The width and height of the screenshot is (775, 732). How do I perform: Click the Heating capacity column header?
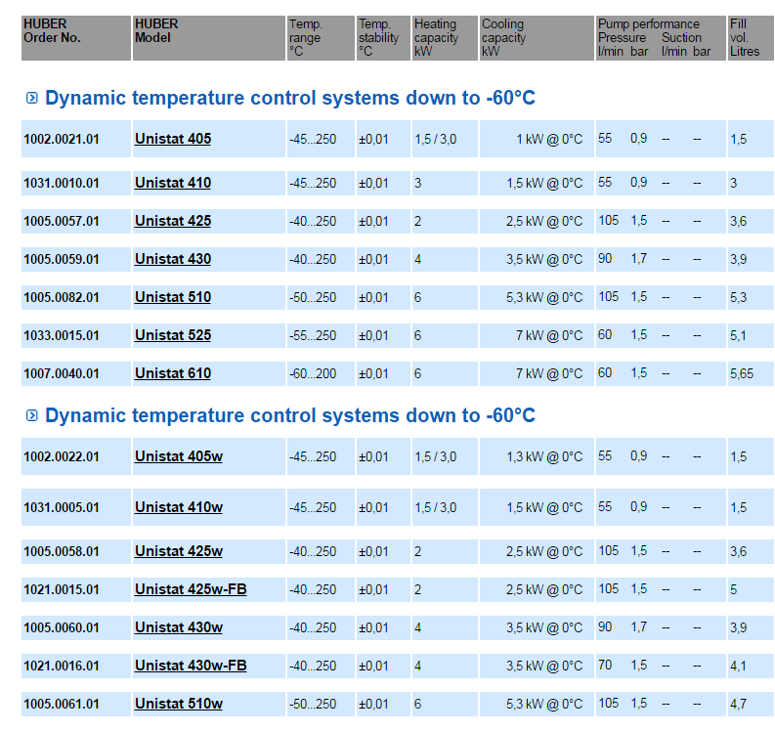tap(445, 38)
